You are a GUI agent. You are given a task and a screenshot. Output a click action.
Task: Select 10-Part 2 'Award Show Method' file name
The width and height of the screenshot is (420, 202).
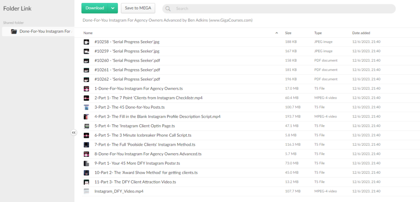146,172
